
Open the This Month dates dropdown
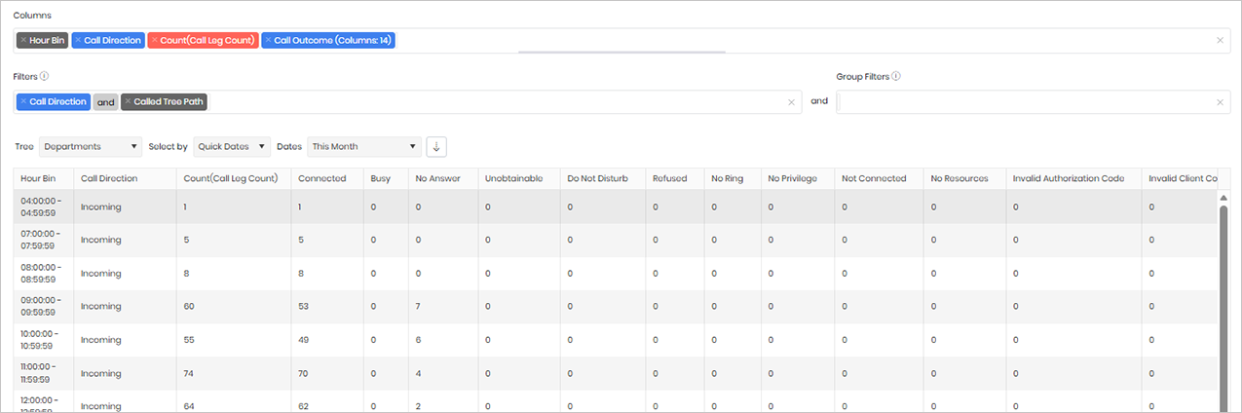(364, 146)
